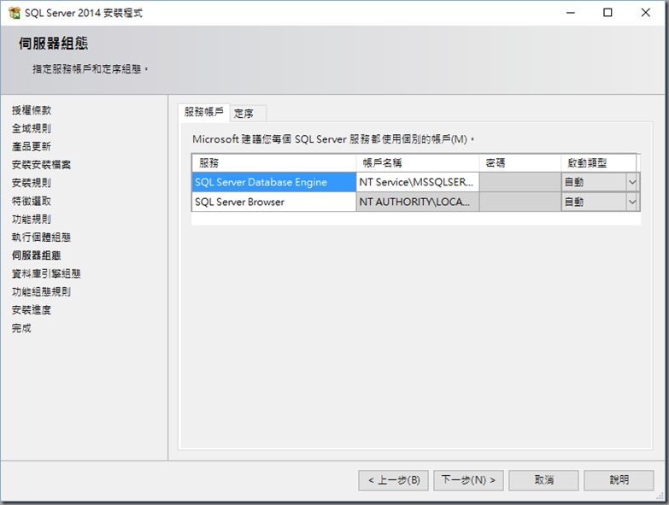Viewport: 669px width, 505px height.
Task: Click the 啟動類型 column header
Action: 598,163
